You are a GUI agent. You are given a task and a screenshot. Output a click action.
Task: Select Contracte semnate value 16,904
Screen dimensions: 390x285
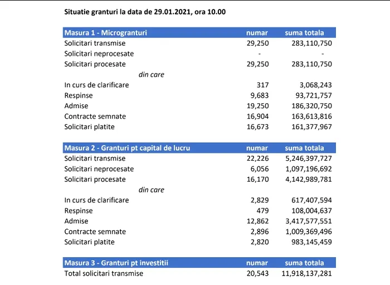pos(257,116)
